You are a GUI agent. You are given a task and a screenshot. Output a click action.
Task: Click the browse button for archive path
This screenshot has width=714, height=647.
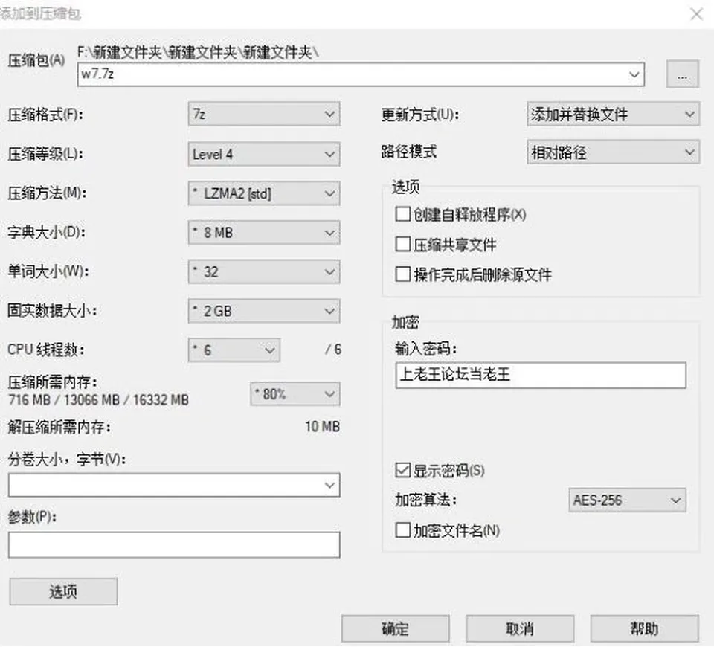click(682, 74)
